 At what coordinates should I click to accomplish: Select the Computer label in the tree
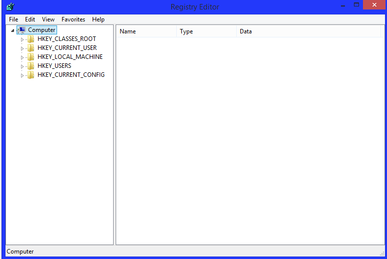click(x=42, y=30)
